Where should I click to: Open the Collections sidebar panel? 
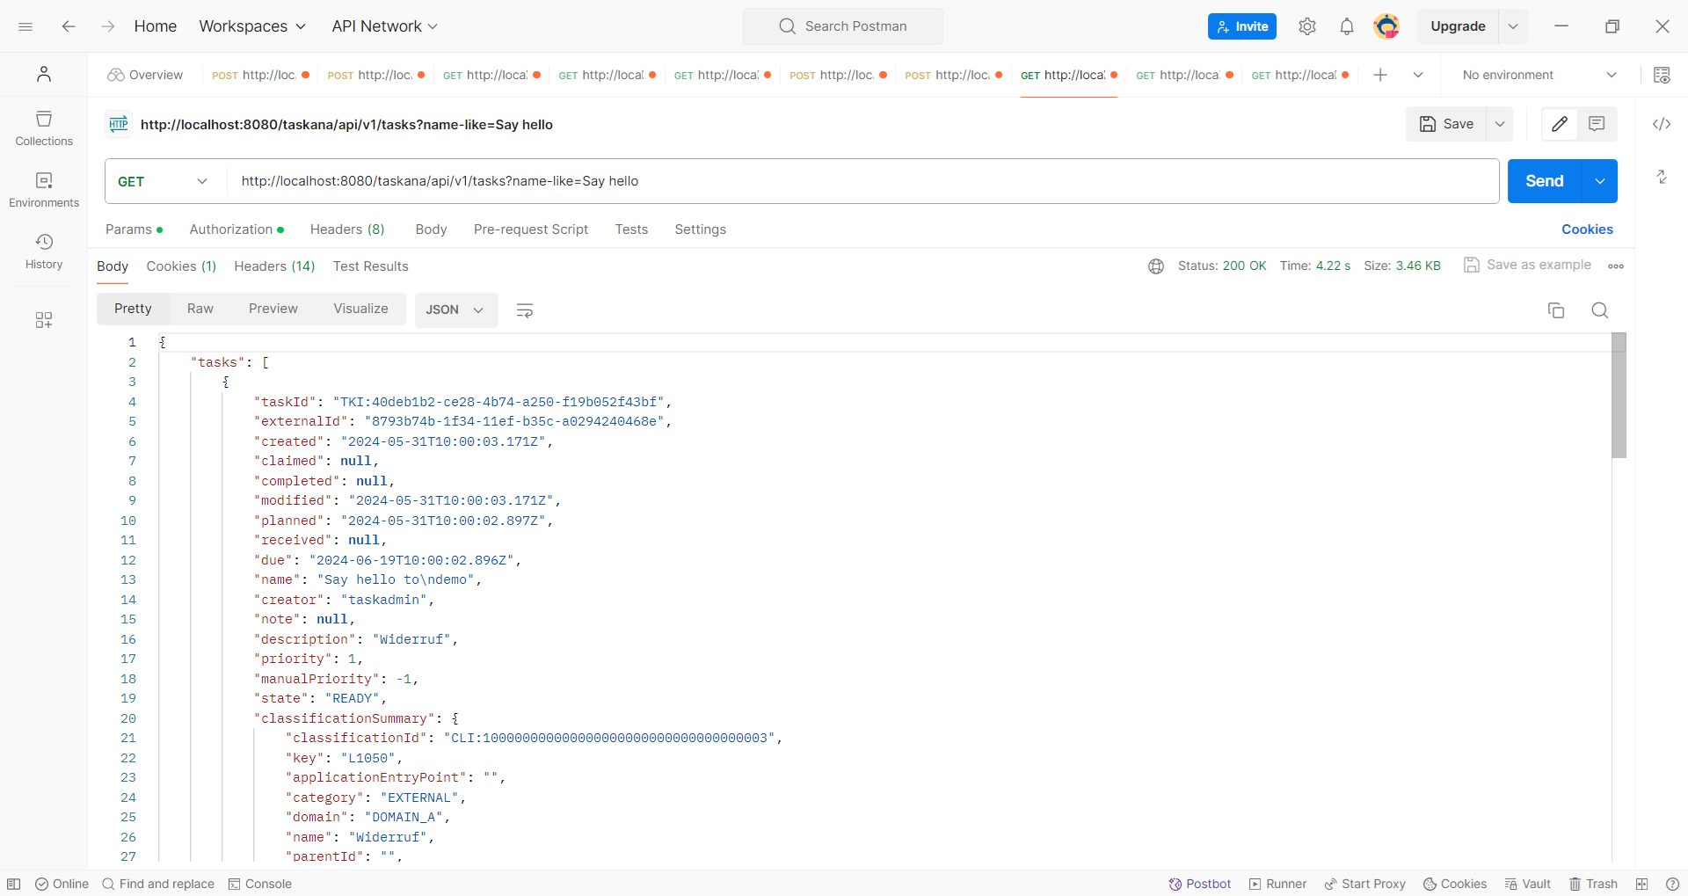44,128
